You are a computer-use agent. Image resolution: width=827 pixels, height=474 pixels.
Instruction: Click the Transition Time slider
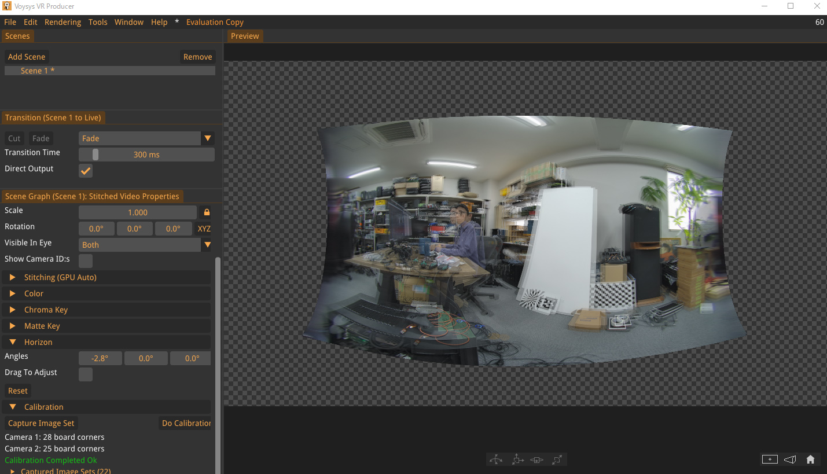146,155
